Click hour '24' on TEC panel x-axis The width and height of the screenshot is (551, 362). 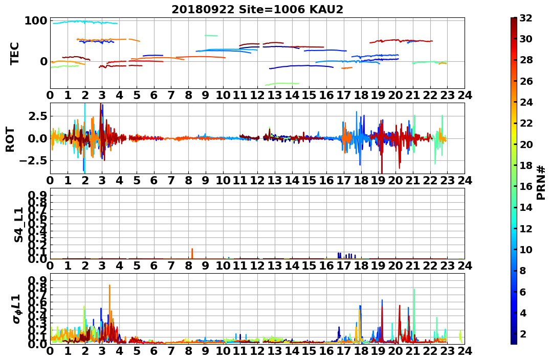tap(465, 95)
